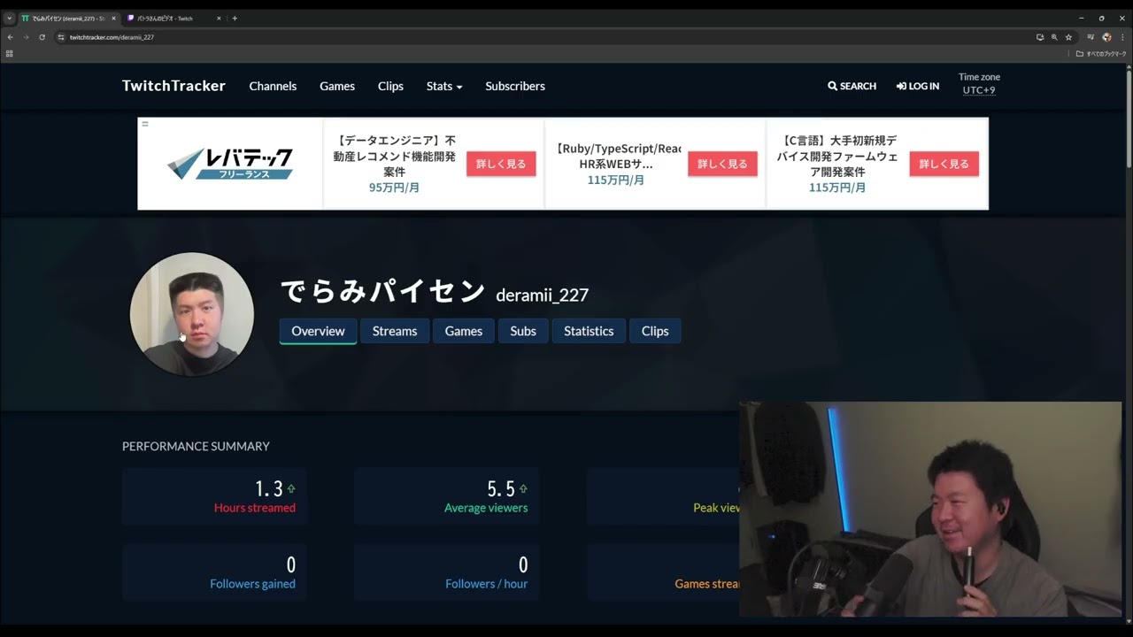Click the C言語 firmware ad title text
This screenshot has width=1133, height=637.
pyautogui.click(x=837, y=156)
